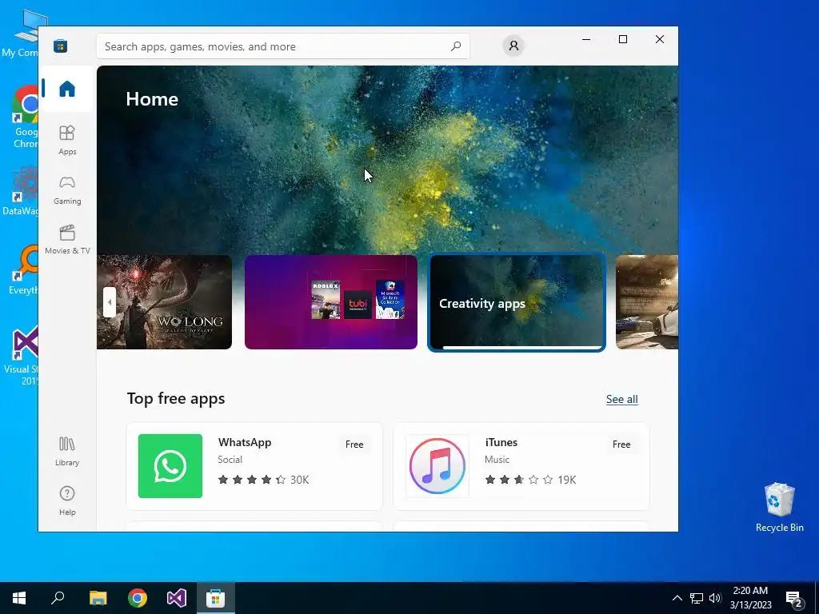Viewport: 819px width, 614px height.
Task: Click the WhatsApp app icon
Action: point(170,466)
